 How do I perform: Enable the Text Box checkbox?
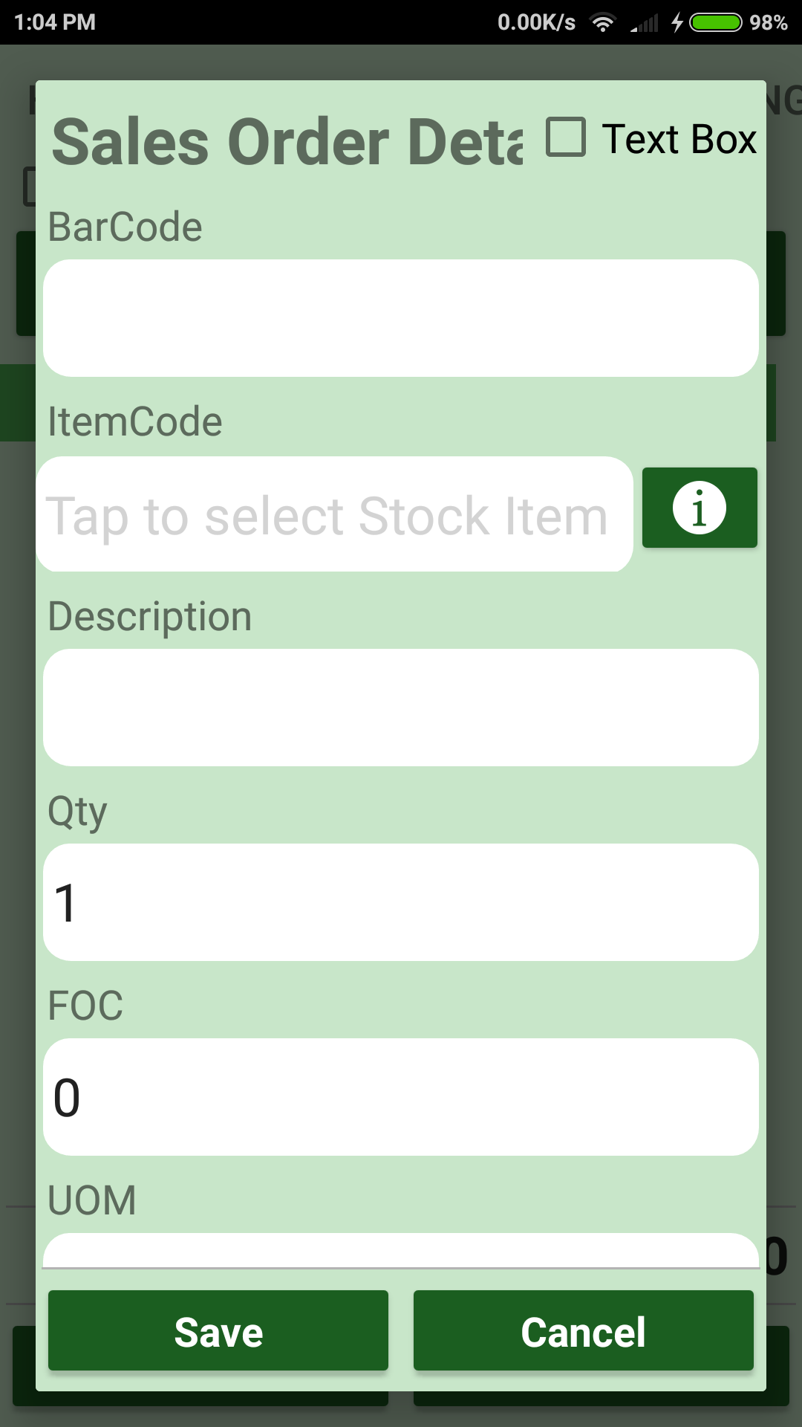pyautogui.click(x=566, y=137)
